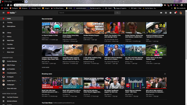Play Smoked Whiskey Burgers thumbnail
This screenshot has width=187, height=105.
click(x=94, y=28)
